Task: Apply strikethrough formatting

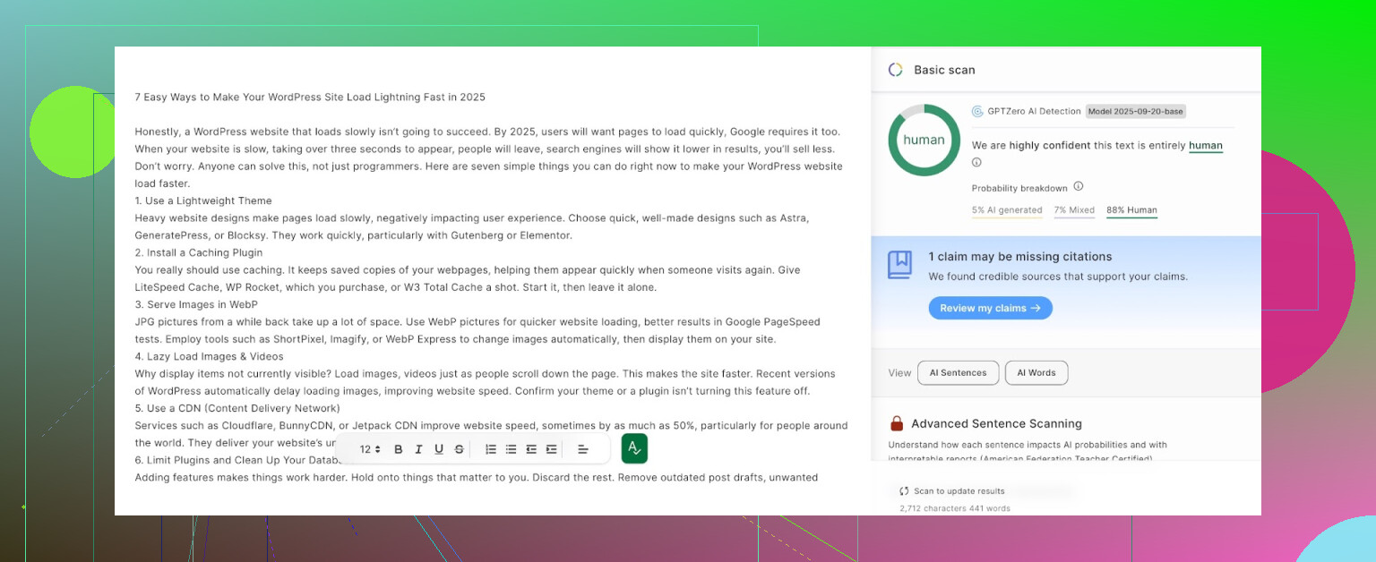Action: 459,449
